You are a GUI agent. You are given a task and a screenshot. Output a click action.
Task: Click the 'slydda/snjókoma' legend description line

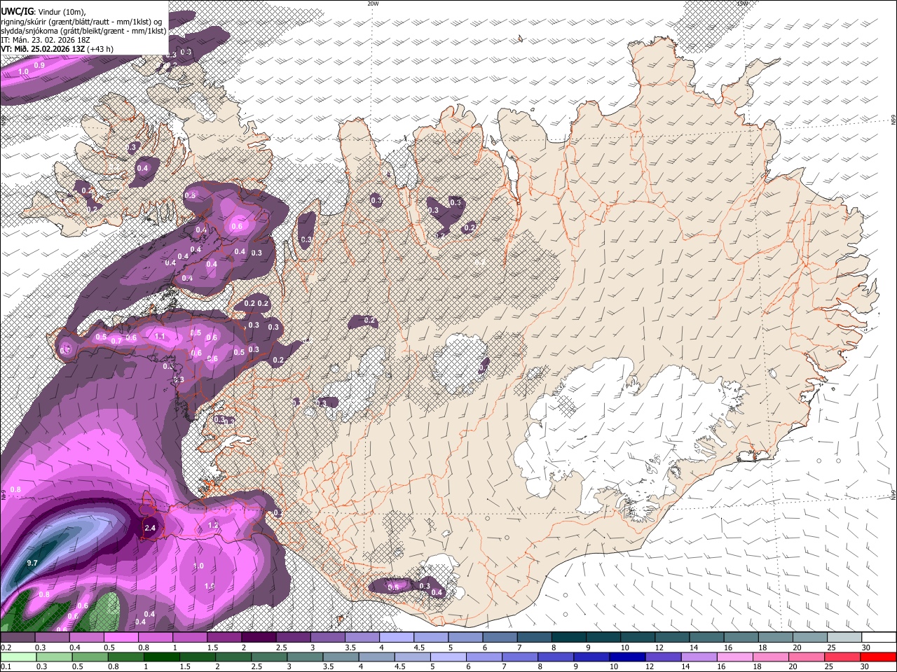click(x=83, y=31)
